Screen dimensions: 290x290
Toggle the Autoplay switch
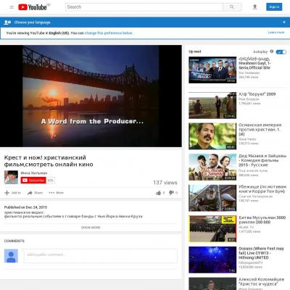(281, 51)
